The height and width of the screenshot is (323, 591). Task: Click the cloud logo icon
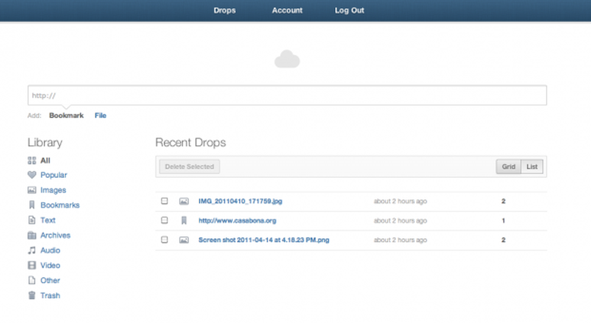287,59
